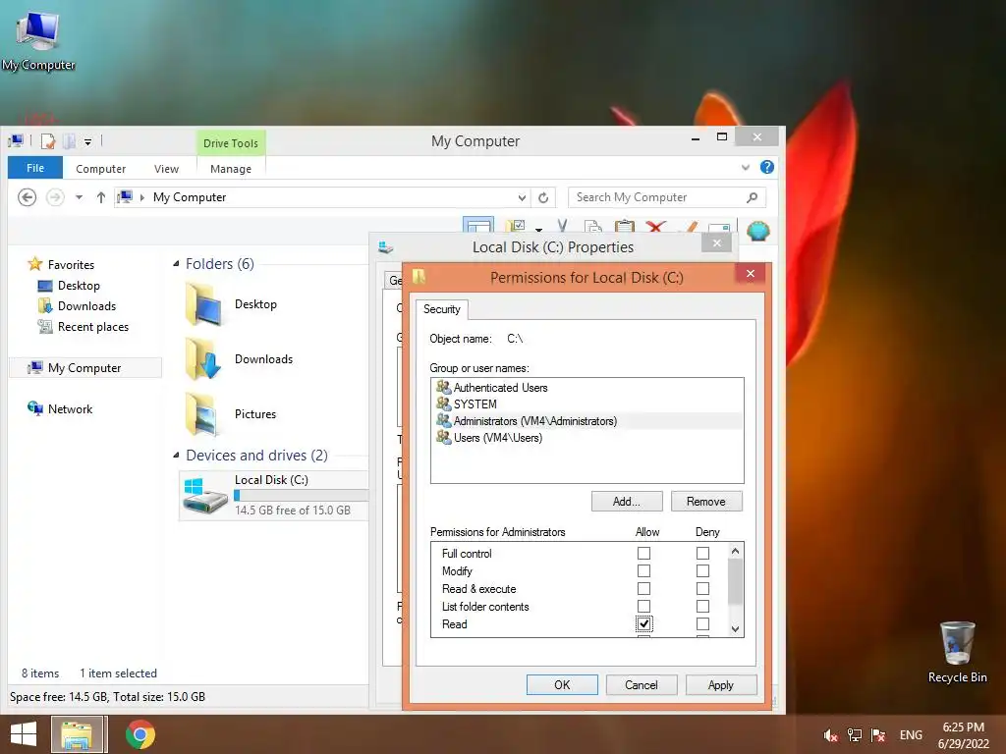Click the Copy toolbar icon
1006x754 pixels.
(592, 227)
